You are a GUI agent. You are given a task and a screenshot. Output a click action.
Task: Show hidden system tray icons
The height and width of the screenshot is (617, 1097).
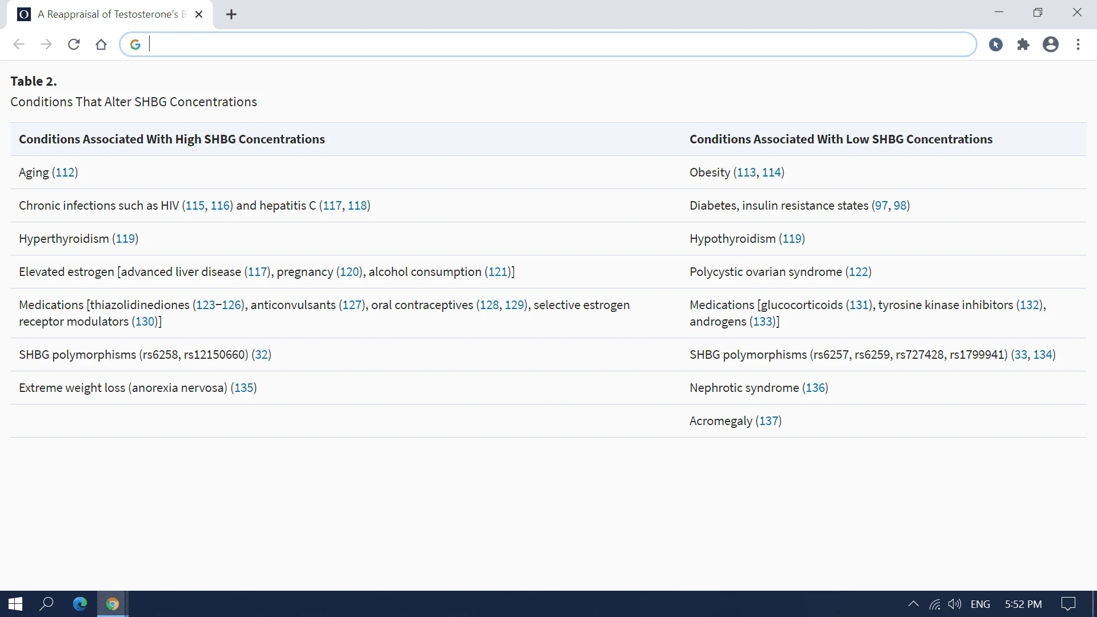(914, 604)
